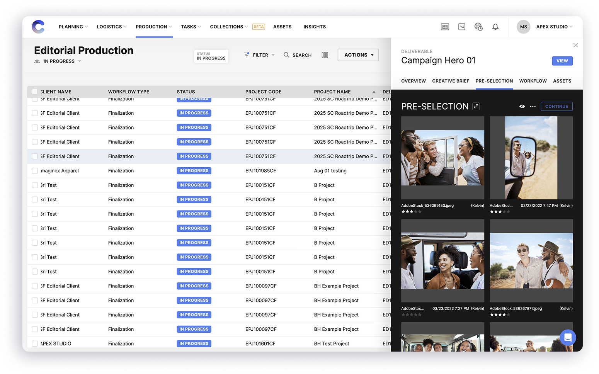
Task: Select all rows header checkbox
Action: coord(35,92)
